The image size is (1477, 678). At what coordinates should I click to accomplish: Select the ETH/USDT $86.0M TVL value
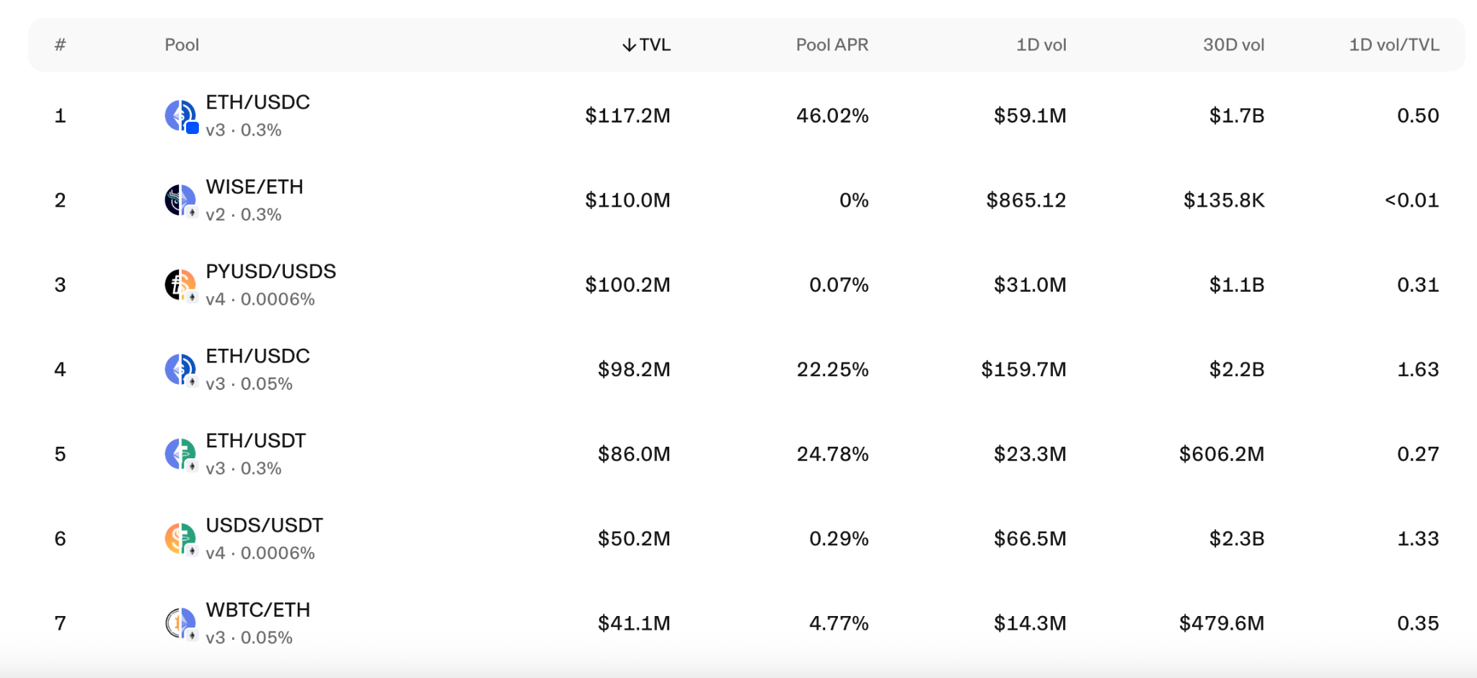634,454
